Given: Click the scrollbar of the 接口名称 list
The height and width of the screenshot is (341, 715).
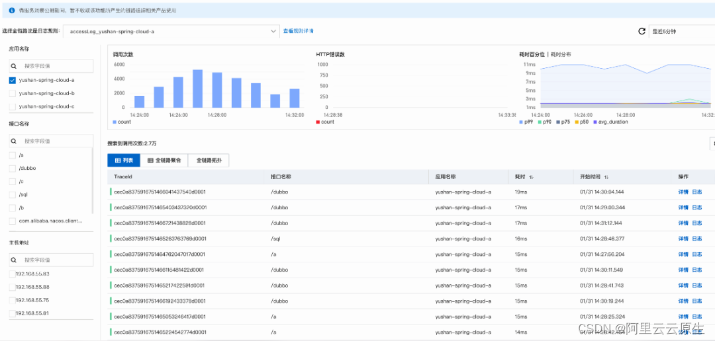Looking at the screenshot, I should [x=93, y=181].
